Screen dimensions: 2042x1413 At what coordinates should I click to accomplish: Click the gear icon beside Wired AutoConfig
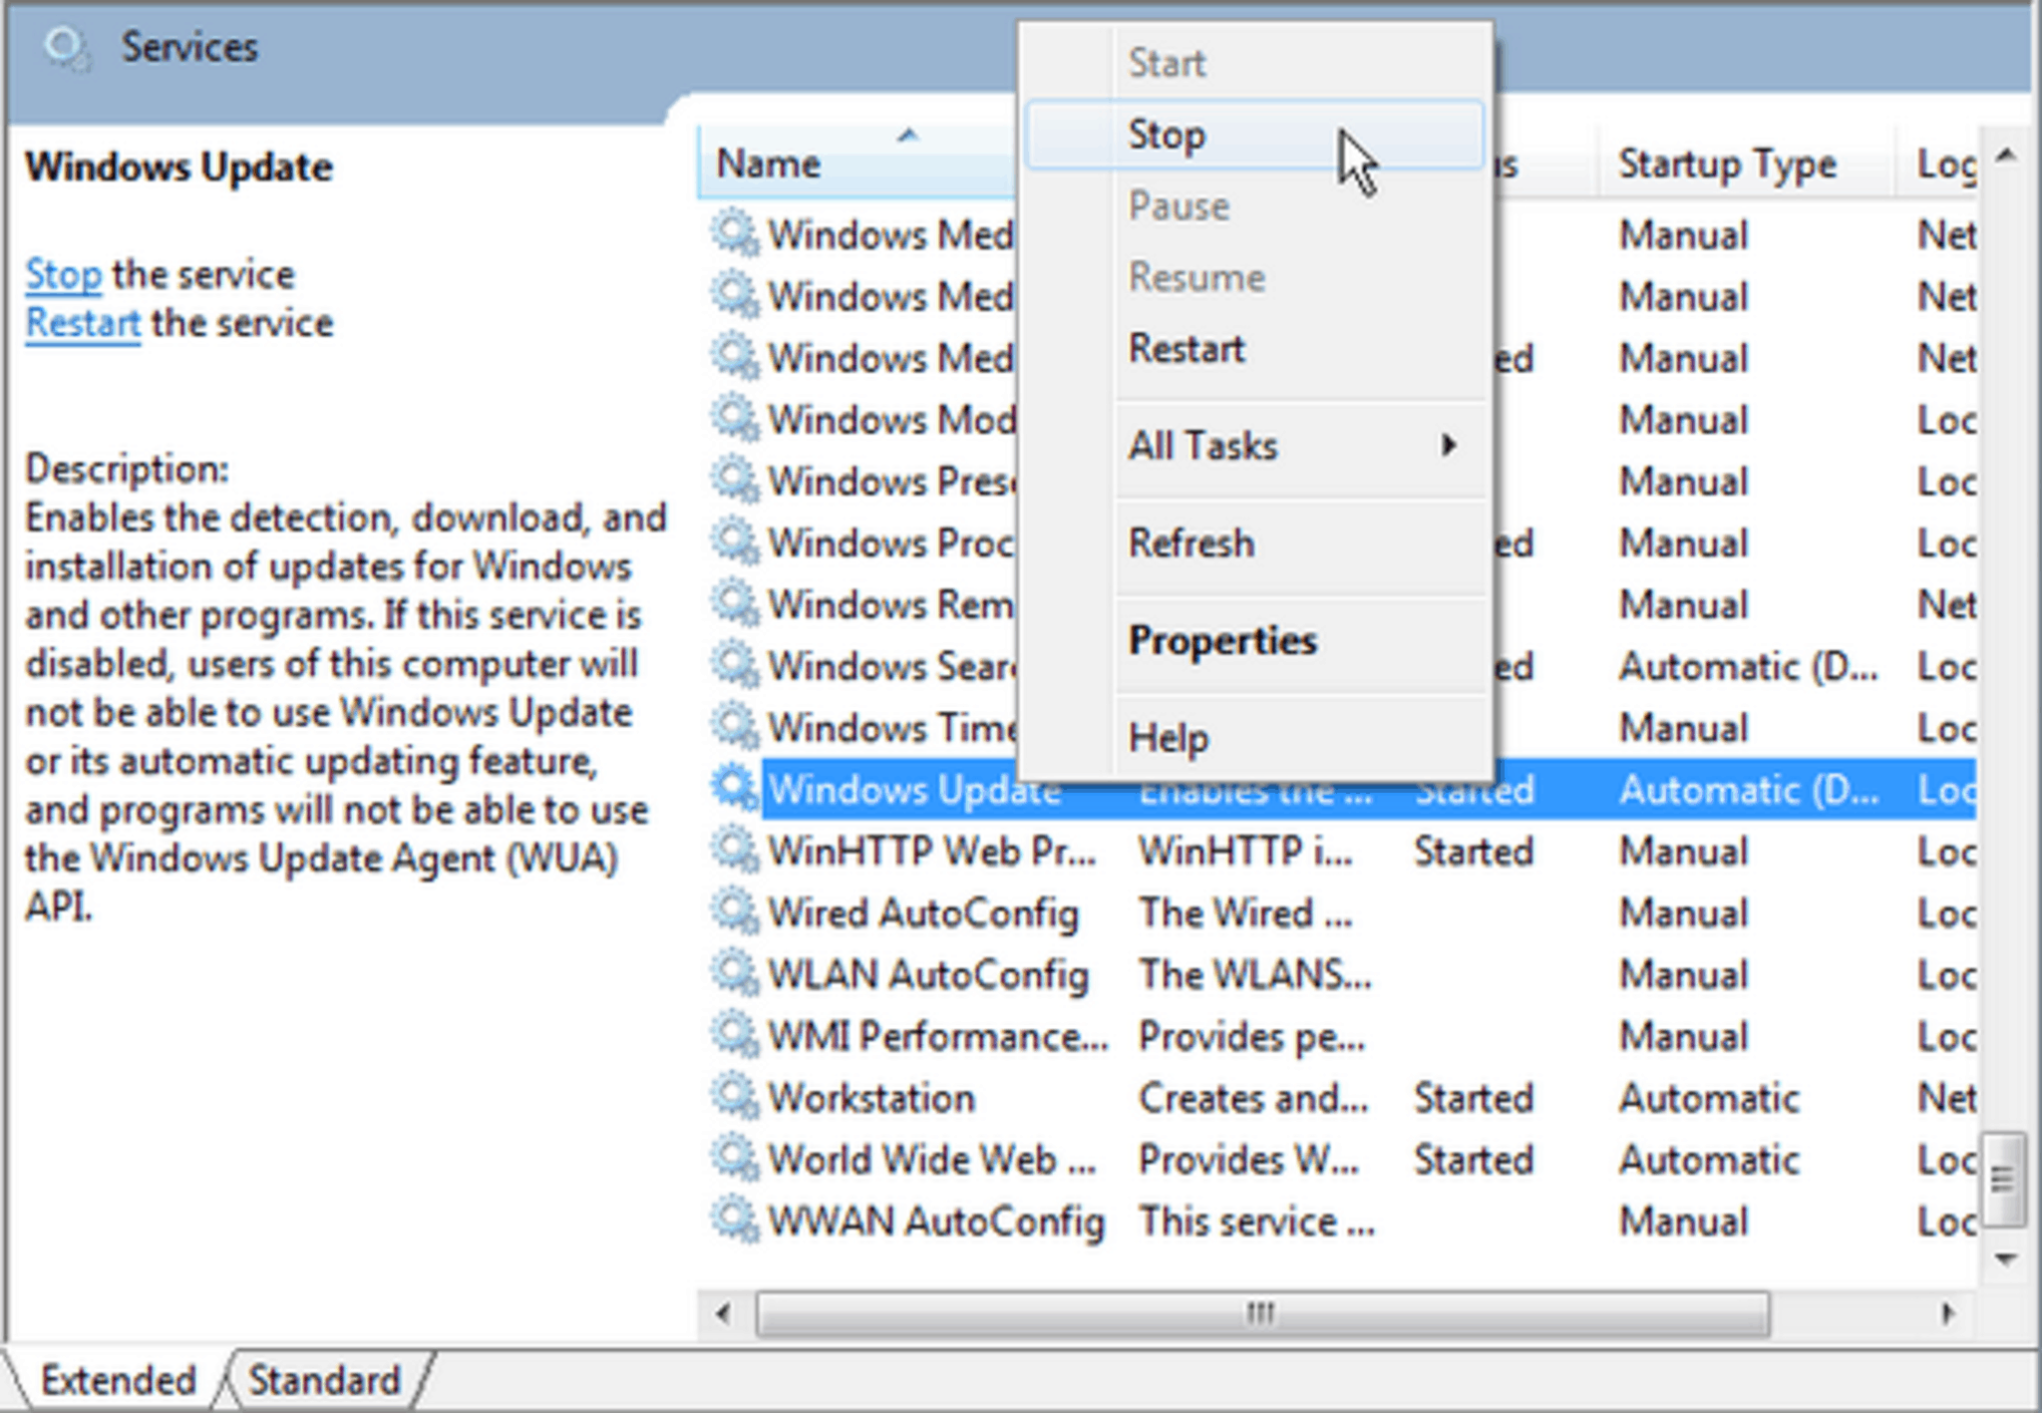click(735, 912)
